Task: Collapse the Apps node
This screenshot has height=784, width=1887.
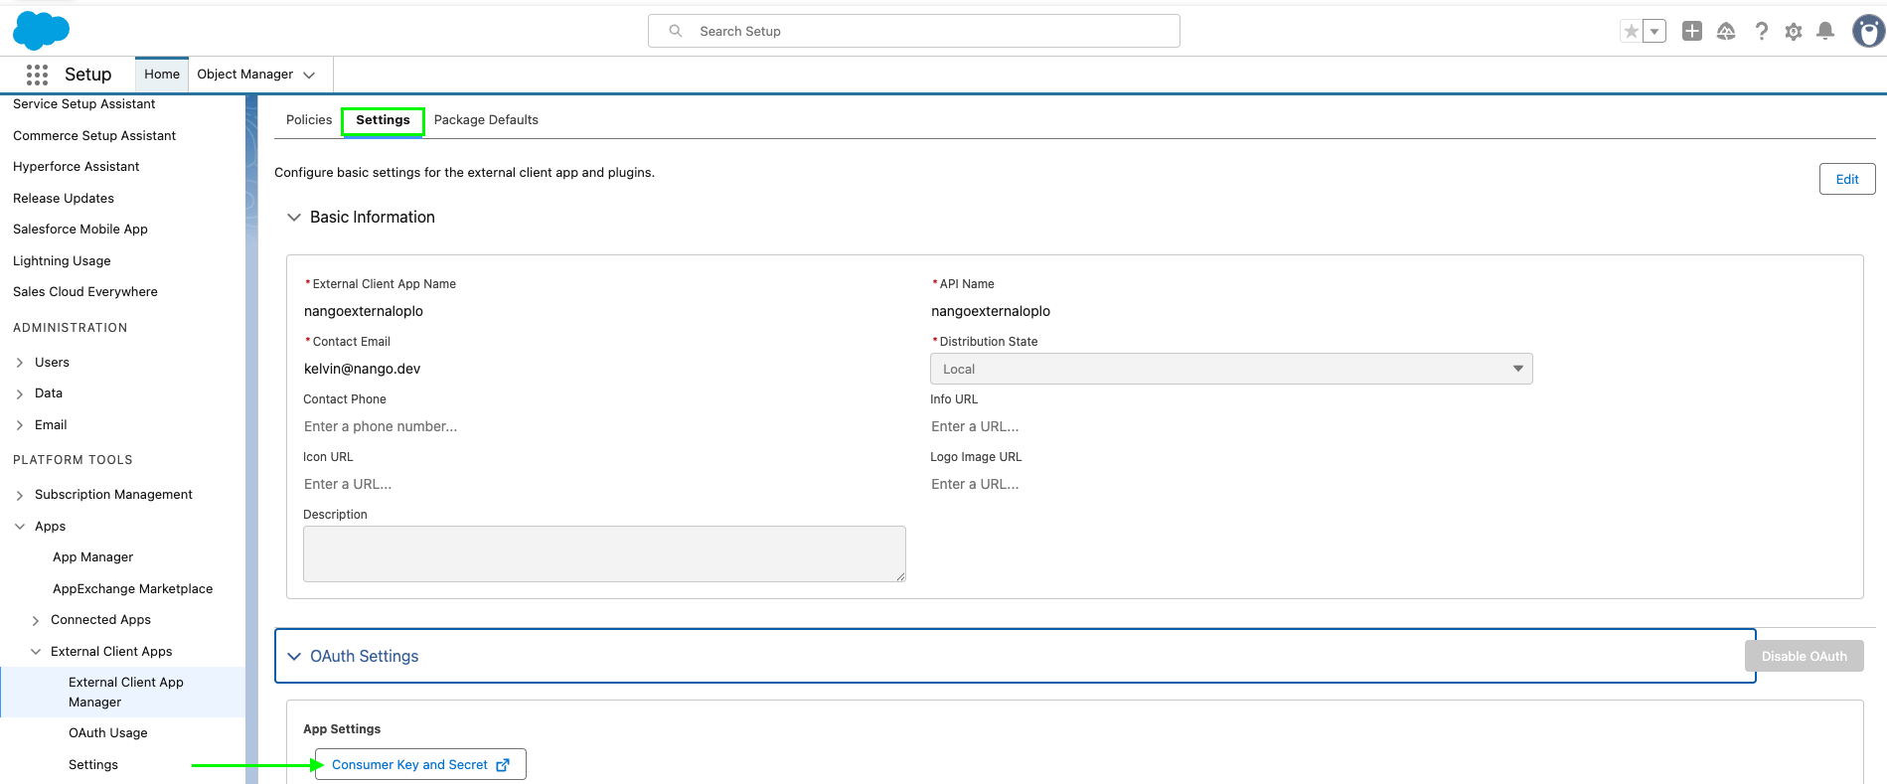Action: coord(20,527)
